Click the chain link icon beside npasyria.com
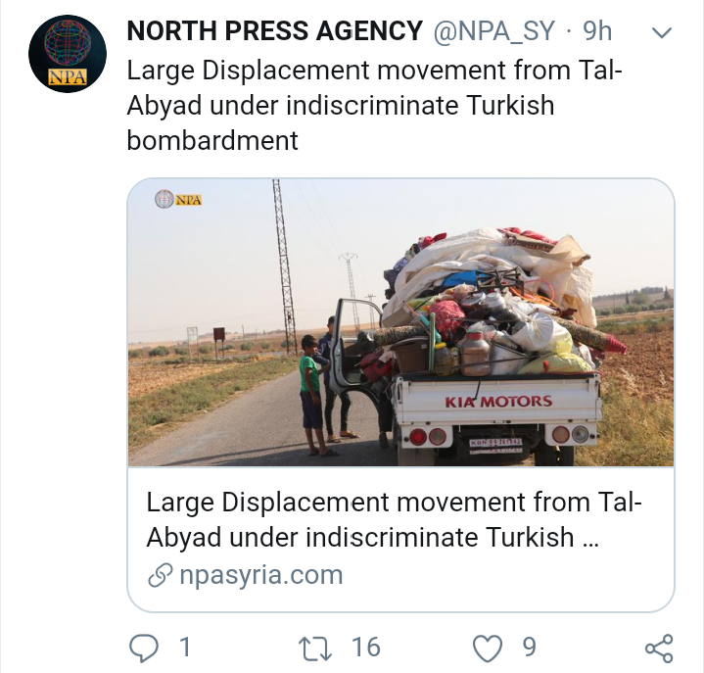 (x=161, y=575)
